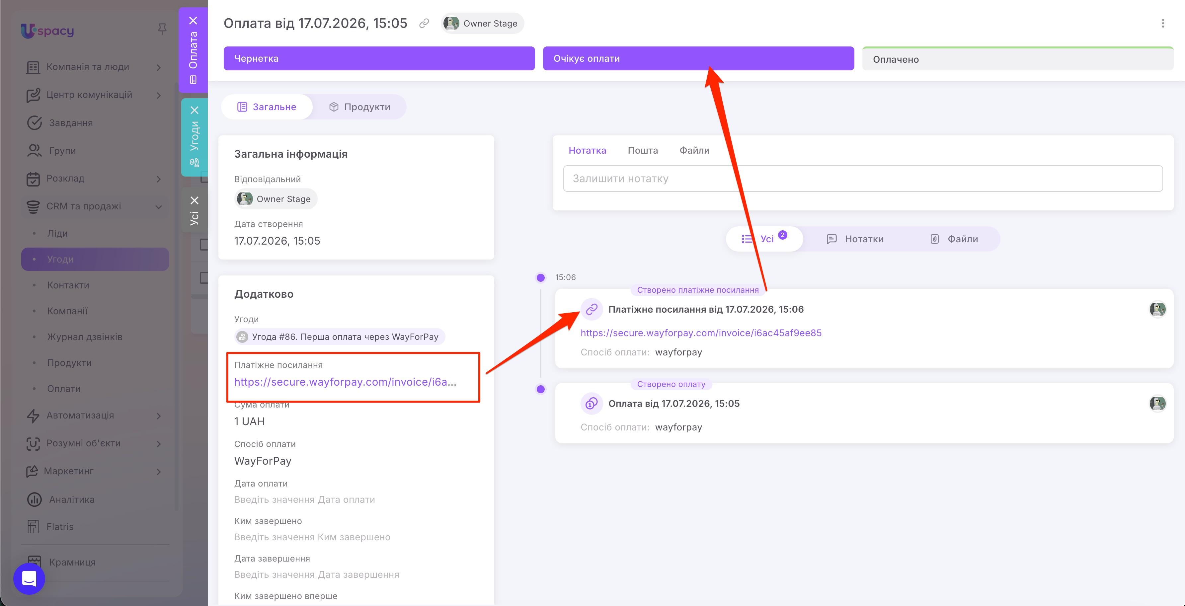Expand Центр комунікацій chevron
This screenshot has width=1185, height=606.
pyautogui.click(x=159, y=95)
